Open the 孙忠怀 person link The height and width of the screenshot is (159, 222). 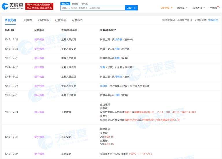(x=103, y=86)
